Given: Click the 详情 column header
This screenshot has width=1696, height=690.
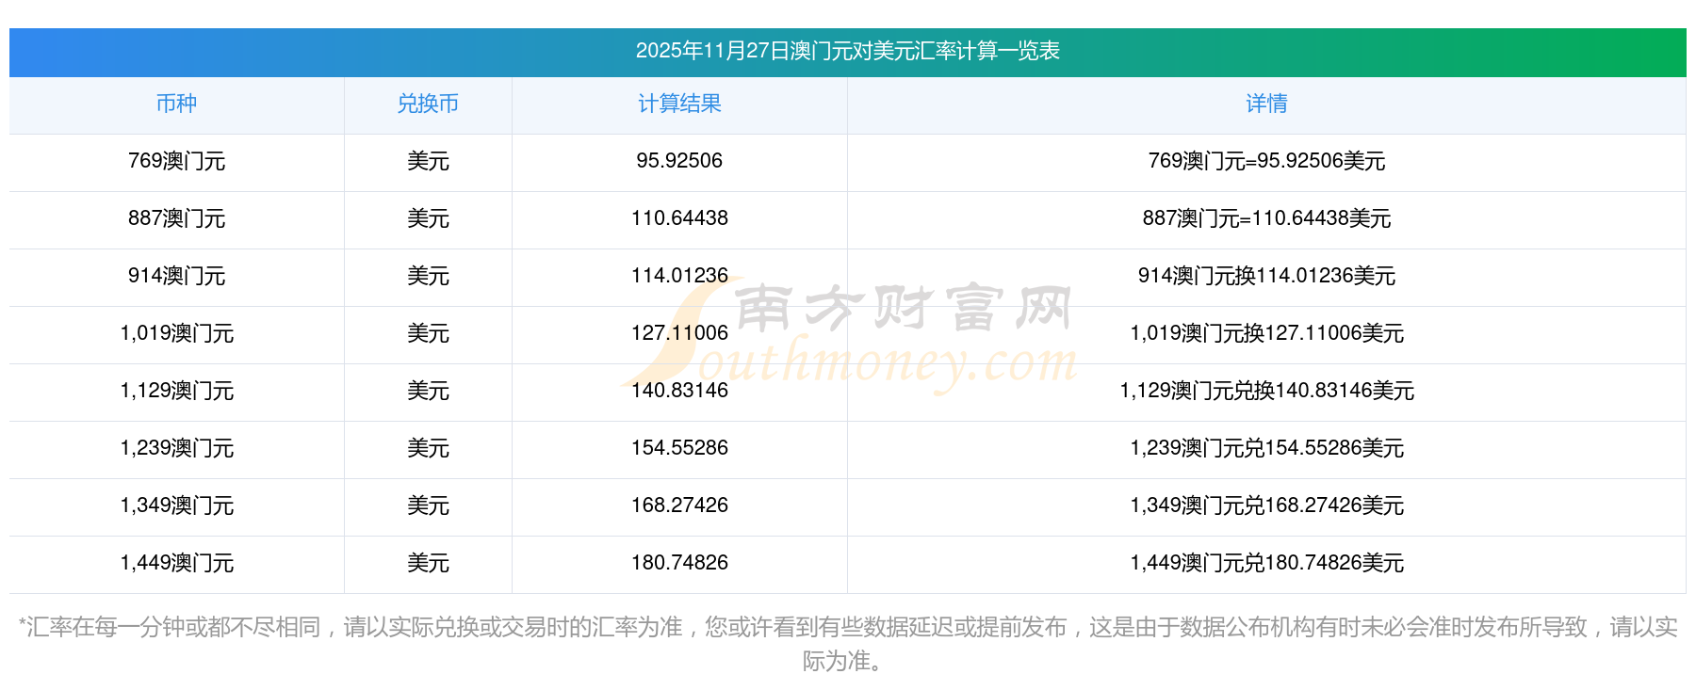Looking at the screenshot, I should point(1266,104).
